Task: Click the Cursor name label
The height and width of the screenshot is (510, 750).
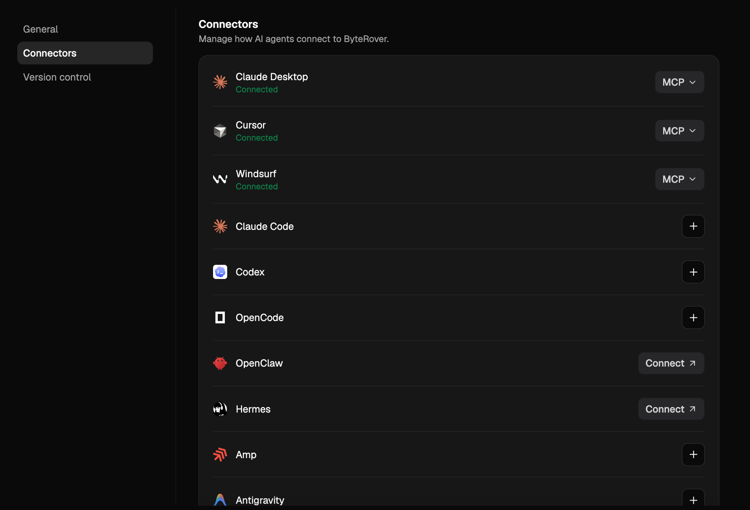Action: tap(251, 125)
